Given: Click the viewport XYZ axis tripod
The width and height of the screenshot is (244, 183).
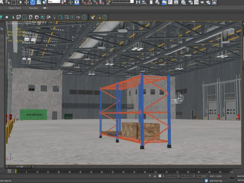Looking at the screenshot, I should point(10,157).
